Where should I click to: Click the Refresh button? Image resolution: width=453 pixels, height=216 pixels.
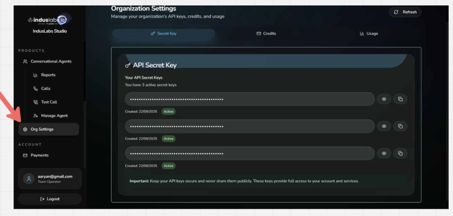click(405, 12)
